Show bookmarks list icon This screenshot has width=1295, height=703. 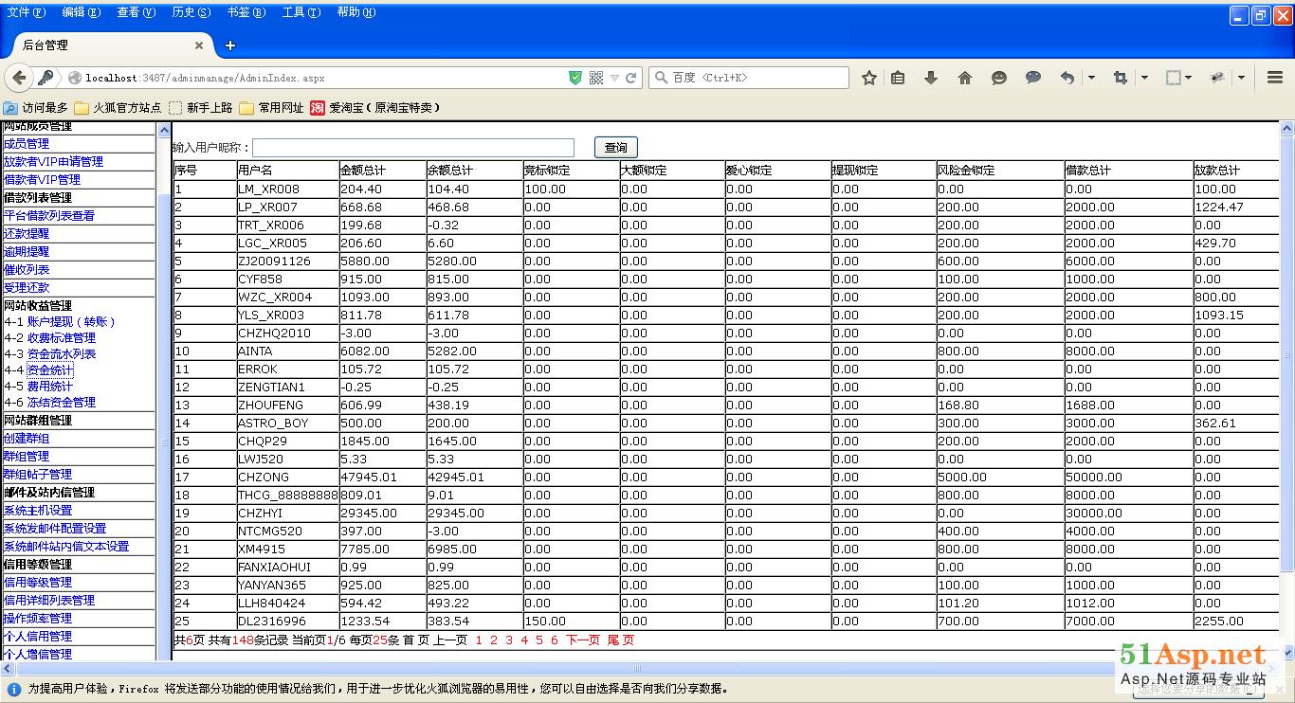coord(898,78)
